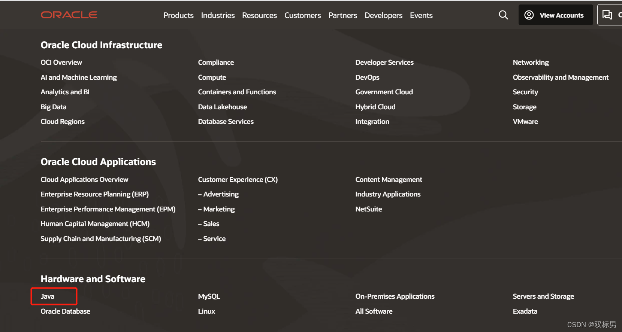
Task: Select the Networking link
Action: coord(531,63)
